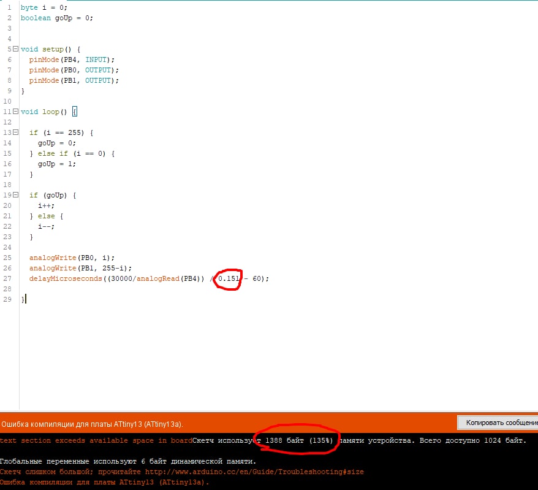Click the 'delayMicroseconds' call on line 27

66,278
